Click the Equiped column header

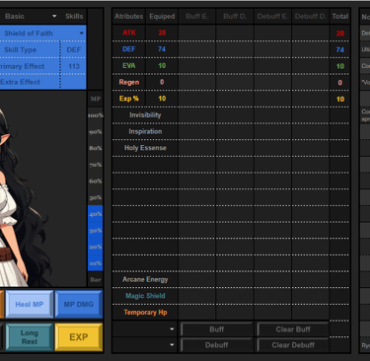coord(162,16)
